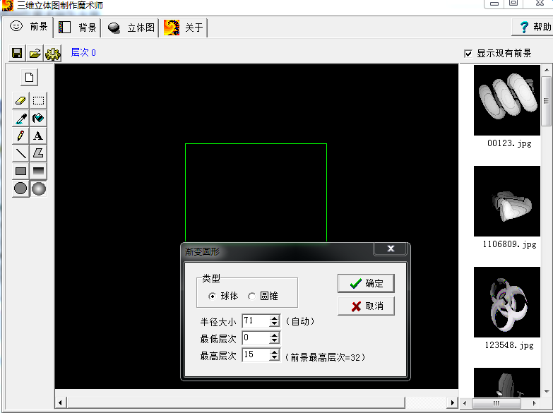
Task: Click the 00123.jpg file name
Action: (509, 143)
